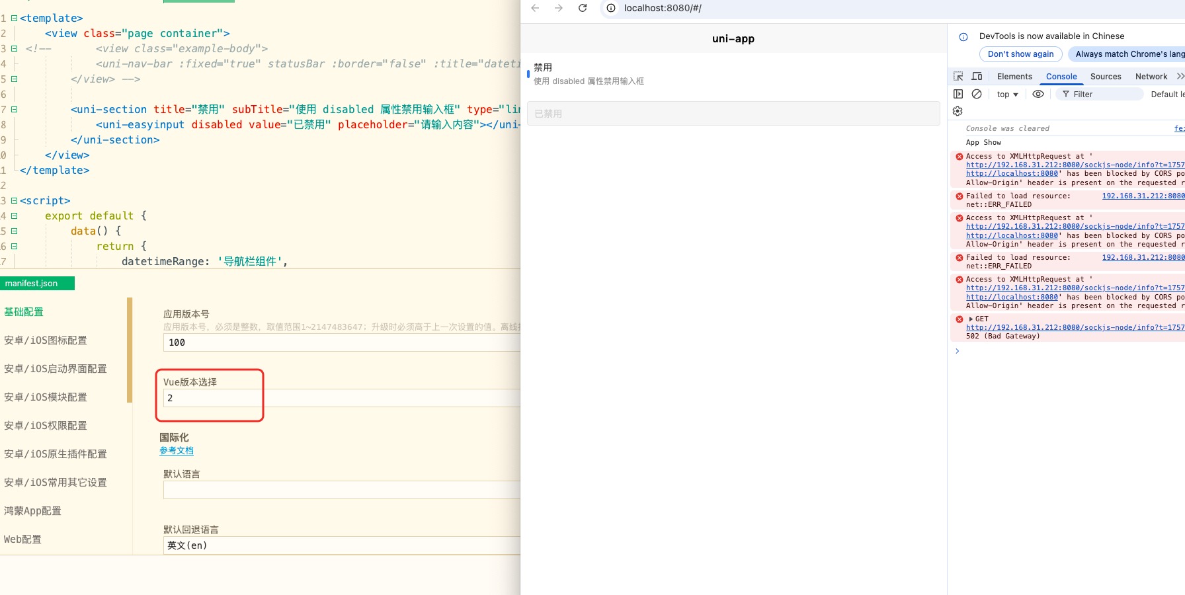Screen dimensions: 1185x595
Task: Open console settings gear icon
Action: tap(958, 111)
